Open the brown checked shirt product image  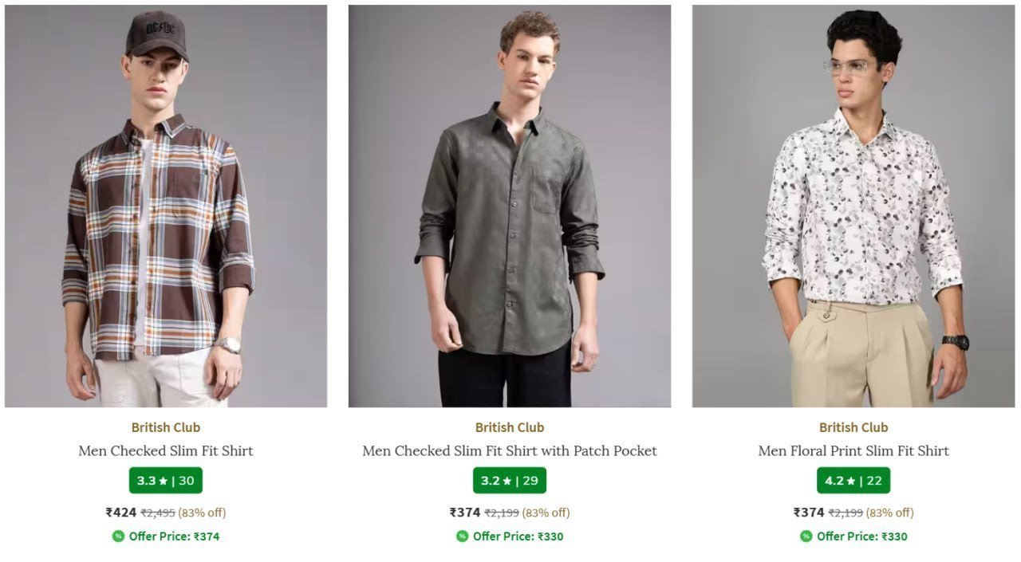pos(166,206)
